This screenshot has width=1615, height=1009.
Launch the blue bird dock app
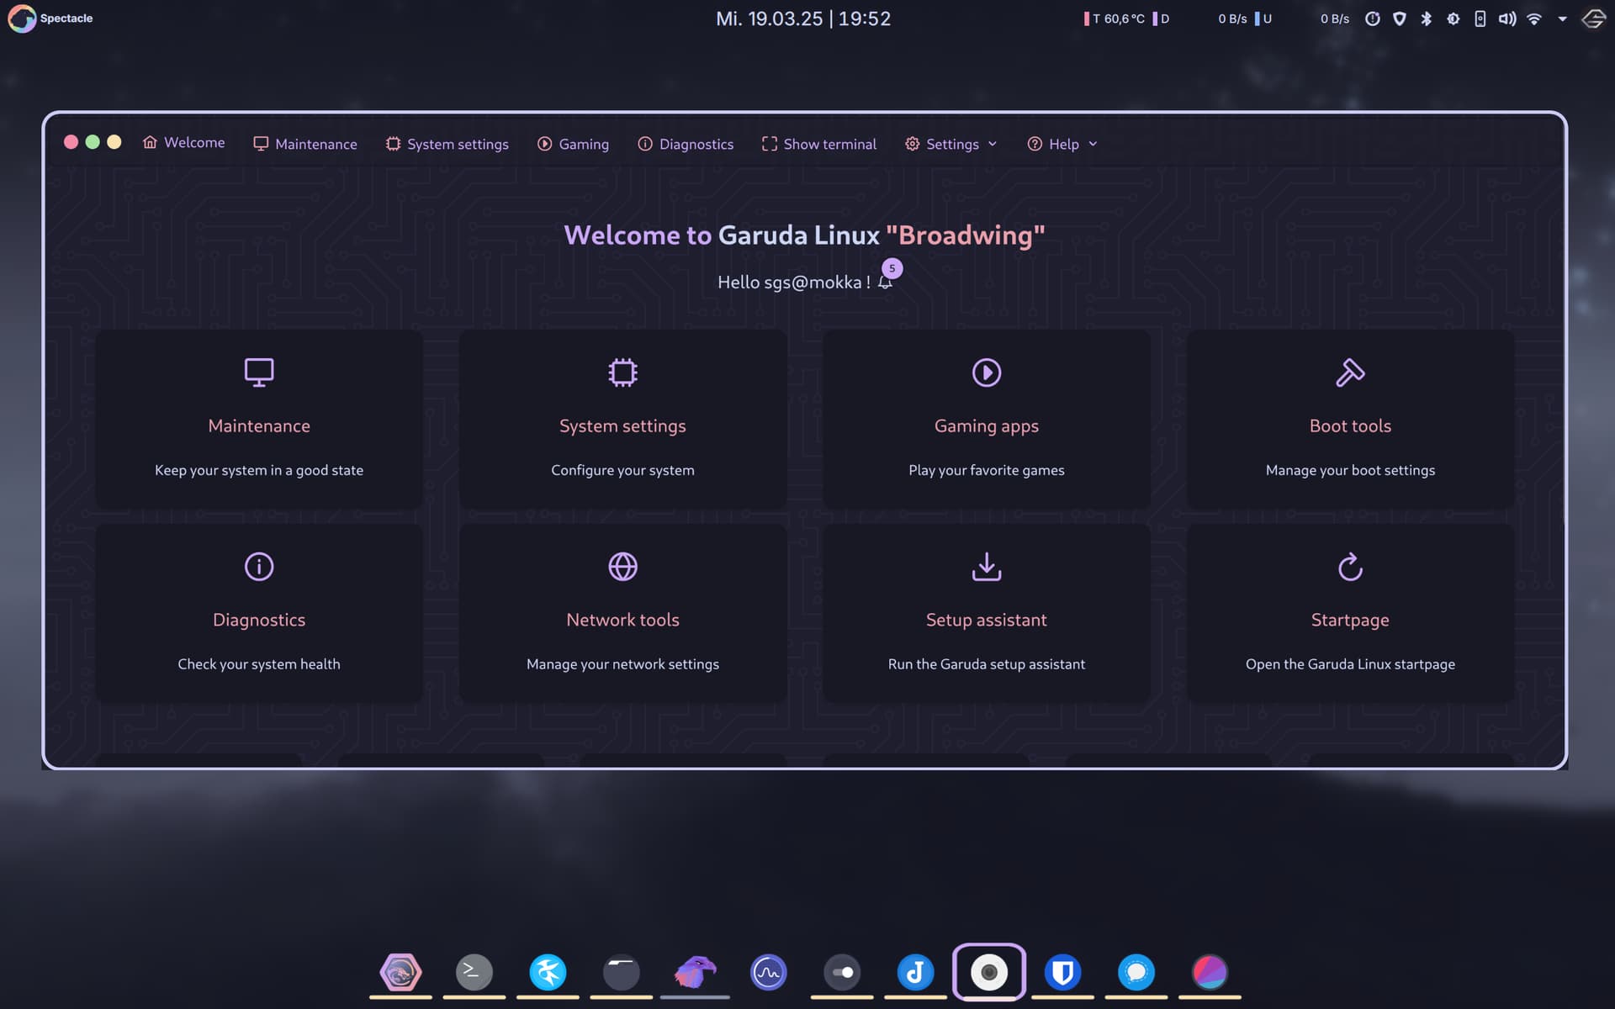[x=548, y=972]
